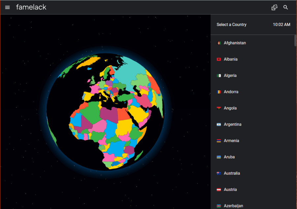Choose Aruba in the country list
297x209 pixels.
click(229, 157)
